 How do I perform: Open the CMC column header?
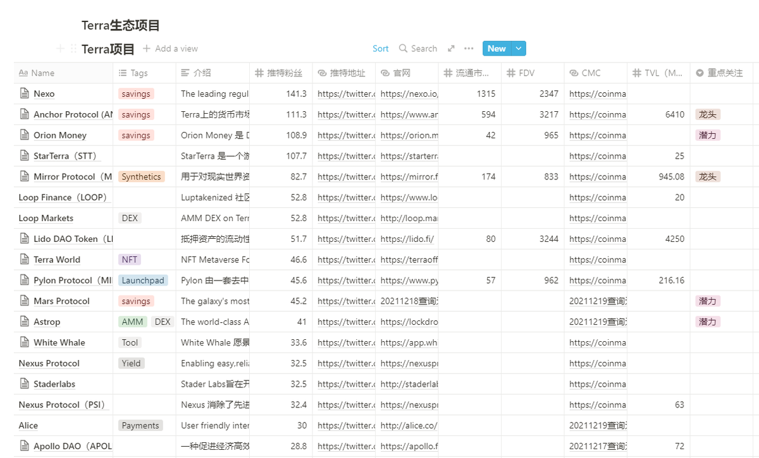(596, 73)
